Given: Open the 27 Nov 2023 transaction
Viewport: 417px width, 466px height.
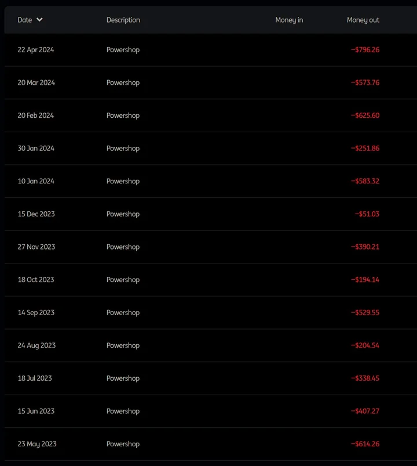Looking at the screenshot, I should (211, 247).
